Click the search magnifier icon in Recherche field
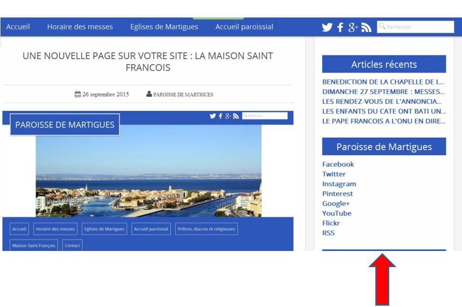Viewport: 462px width, 307px height. 382,26
